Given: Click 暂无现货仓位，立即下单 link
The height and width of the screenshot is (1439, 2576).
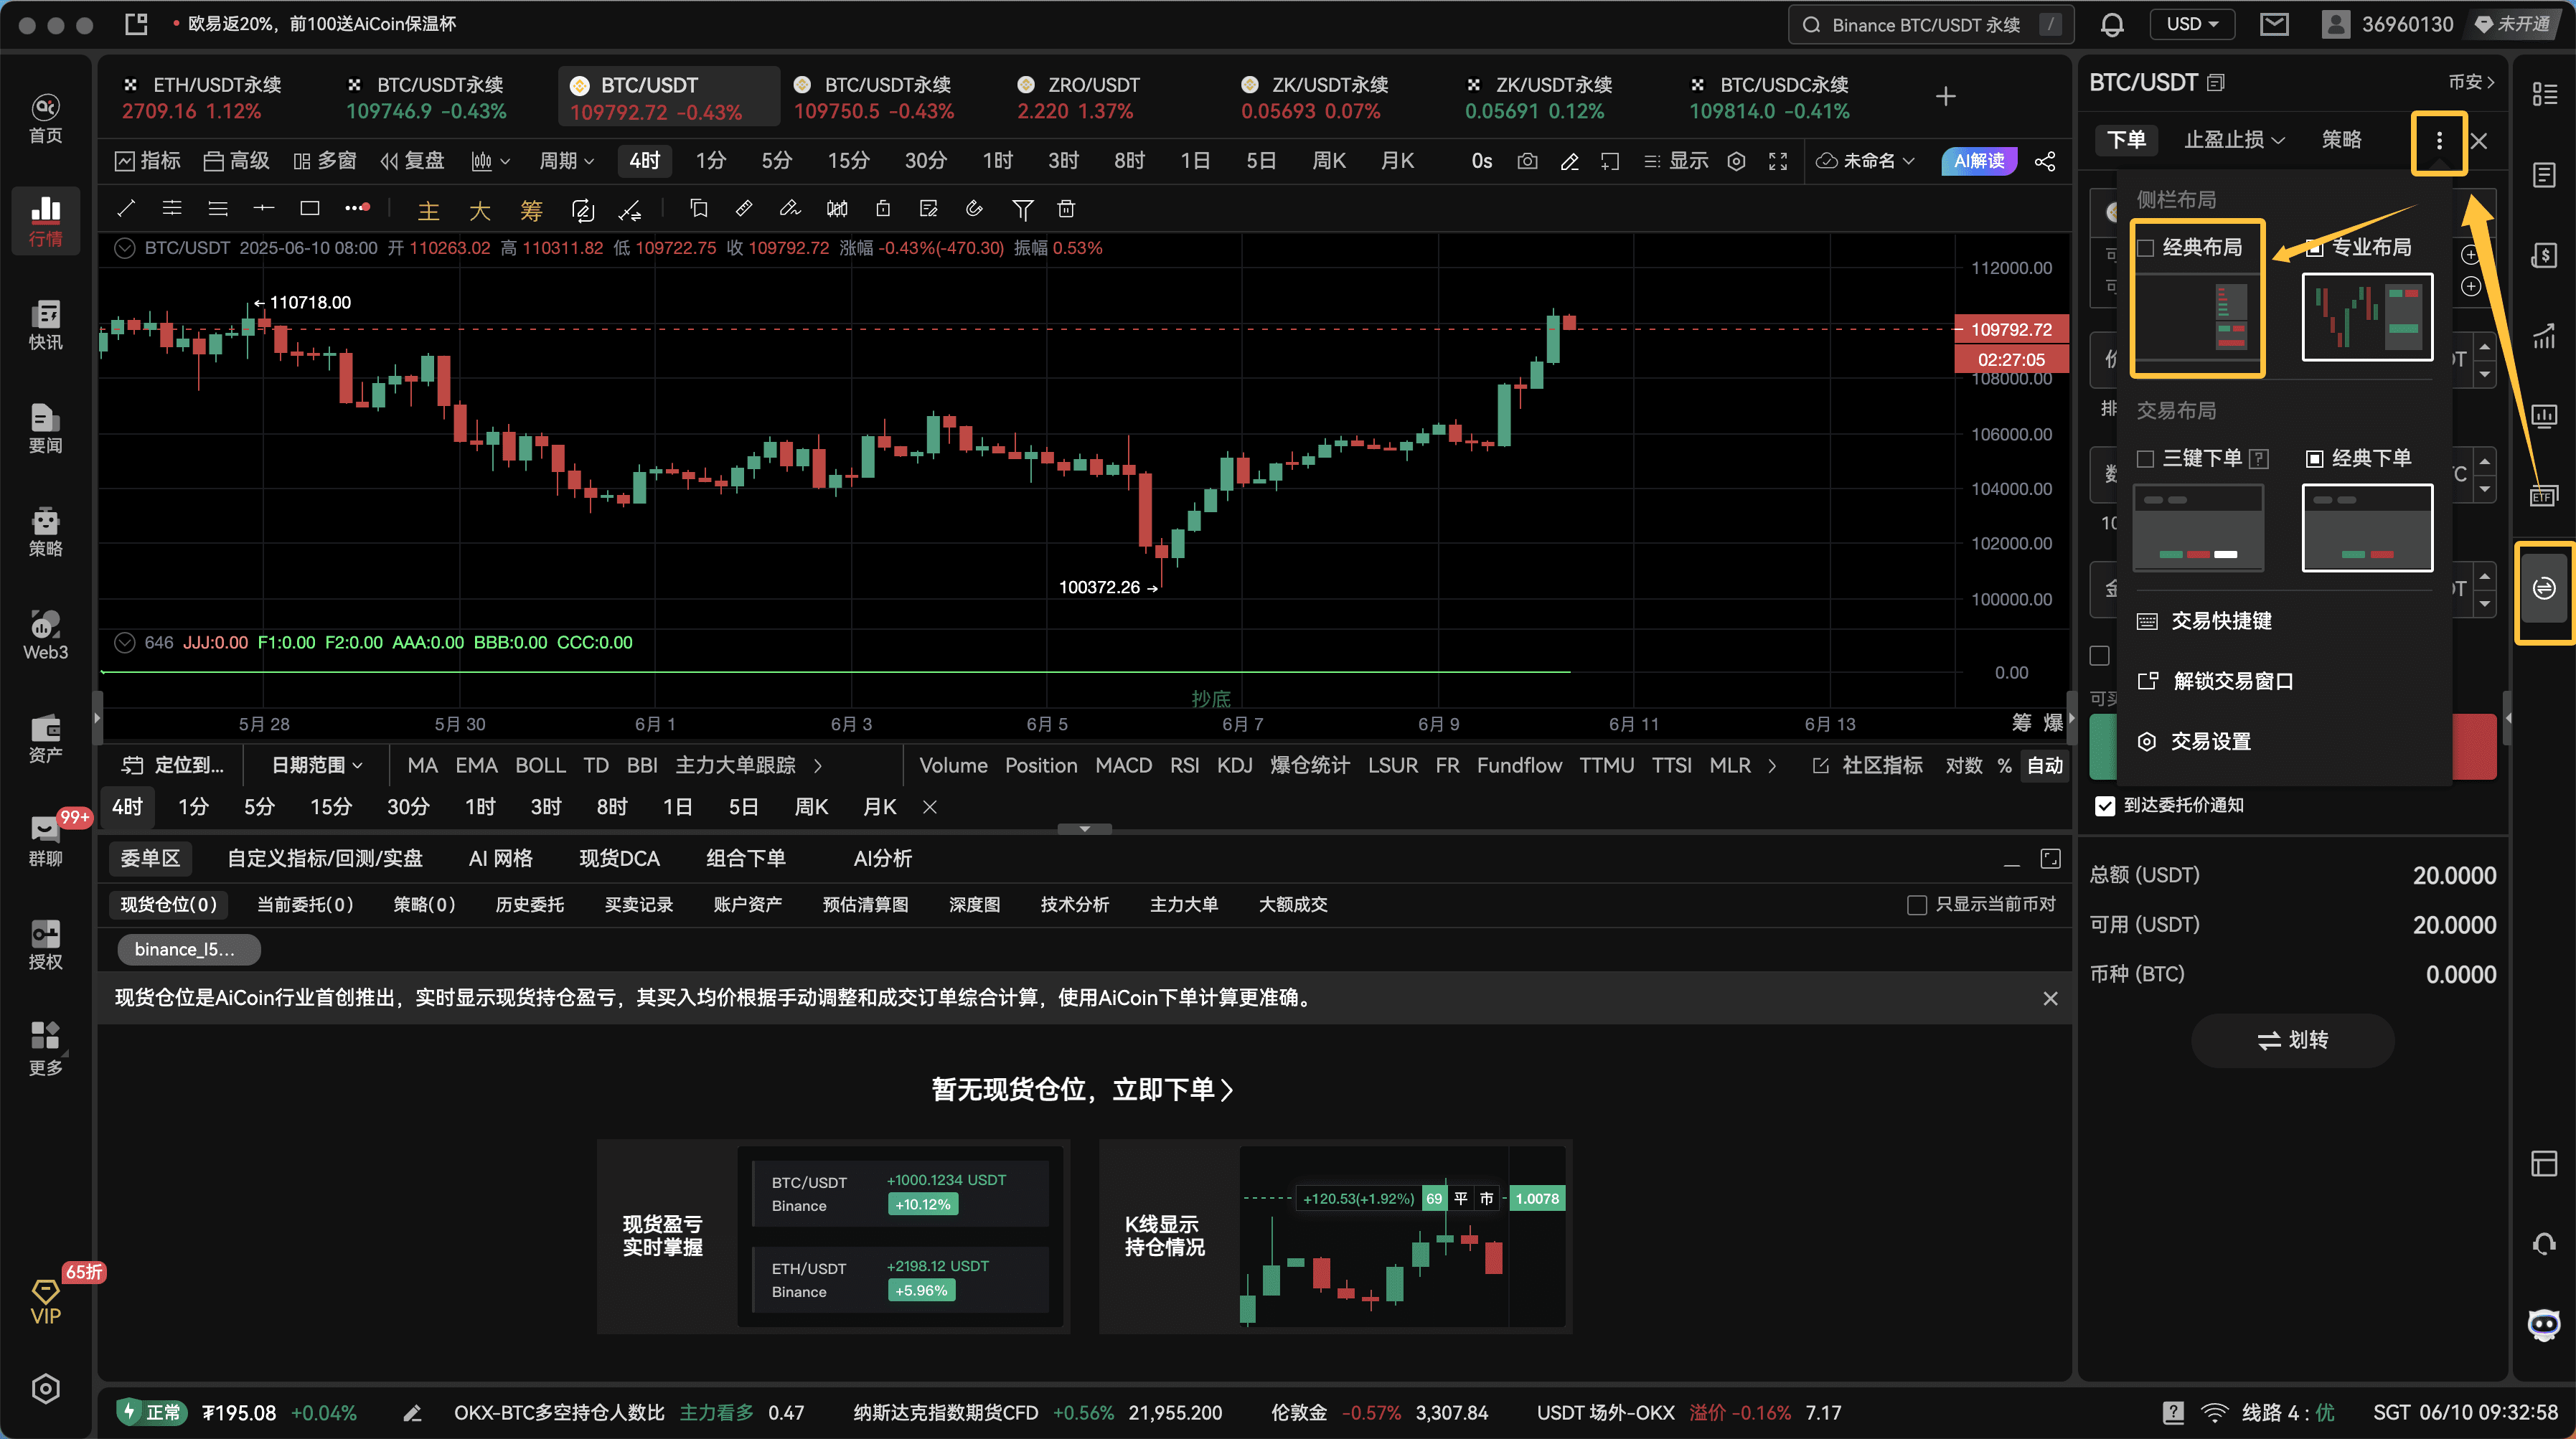Looking at the screenshot, I should (x=1083, y=1090).
